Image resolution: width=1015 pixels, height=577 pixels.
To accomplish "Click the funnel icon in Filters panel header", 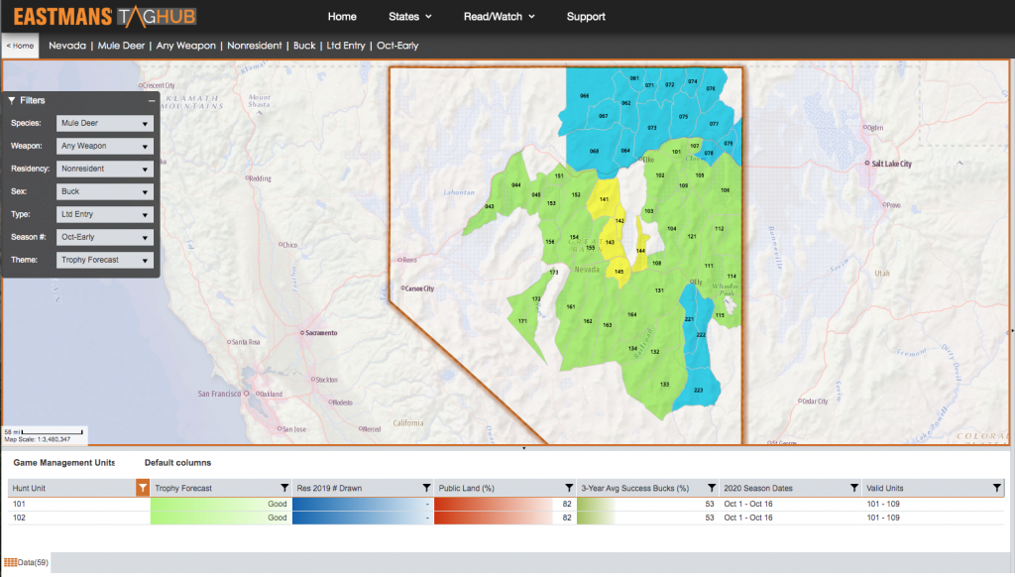I will [x=12, y=100].
